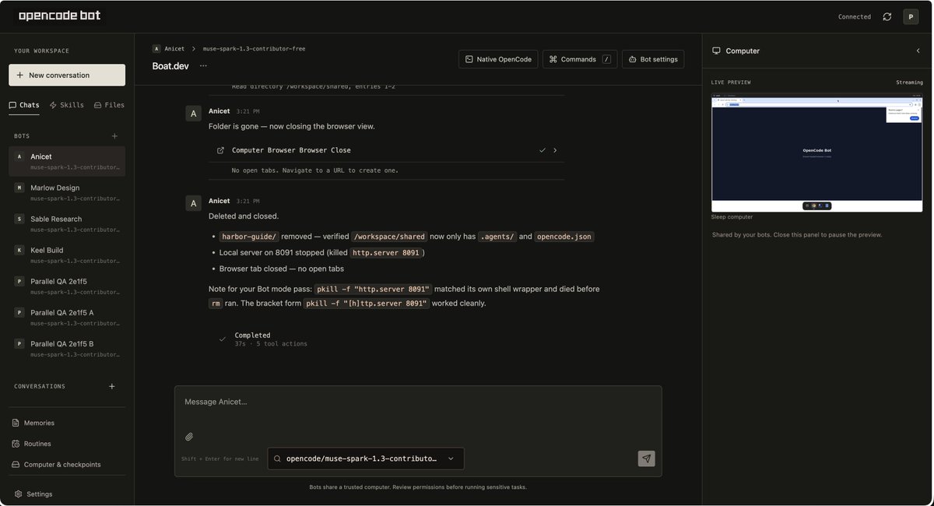This screenshot has width=934, height=506.
Task: Click the Streaming status label
Action: pos(909,83)
